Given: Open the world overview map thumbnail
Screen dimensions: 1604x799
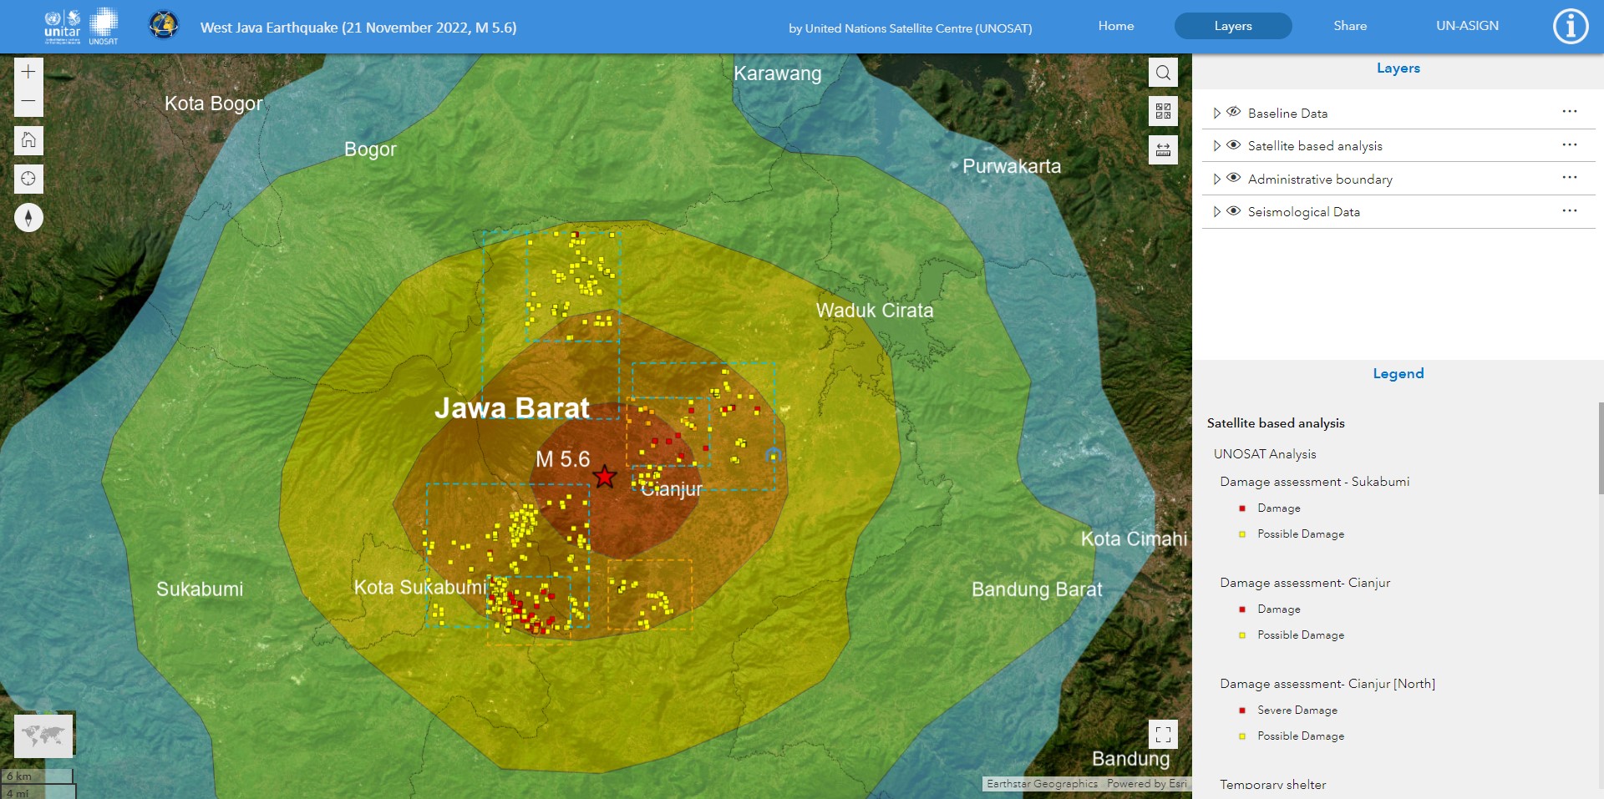Looking at the screenshot, I should point(43,736).
